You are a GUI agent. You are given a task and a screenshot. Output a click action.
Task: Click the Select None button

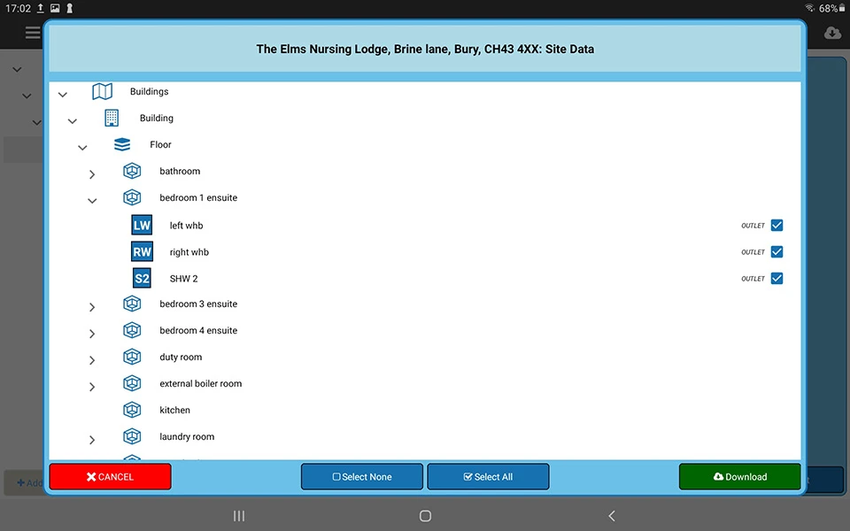[x=361, y=476]
